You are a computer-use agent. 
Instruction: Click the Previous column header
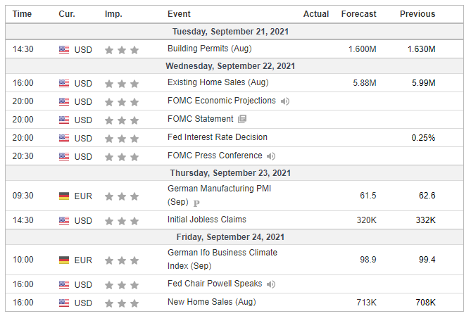(x=417, y=14)
